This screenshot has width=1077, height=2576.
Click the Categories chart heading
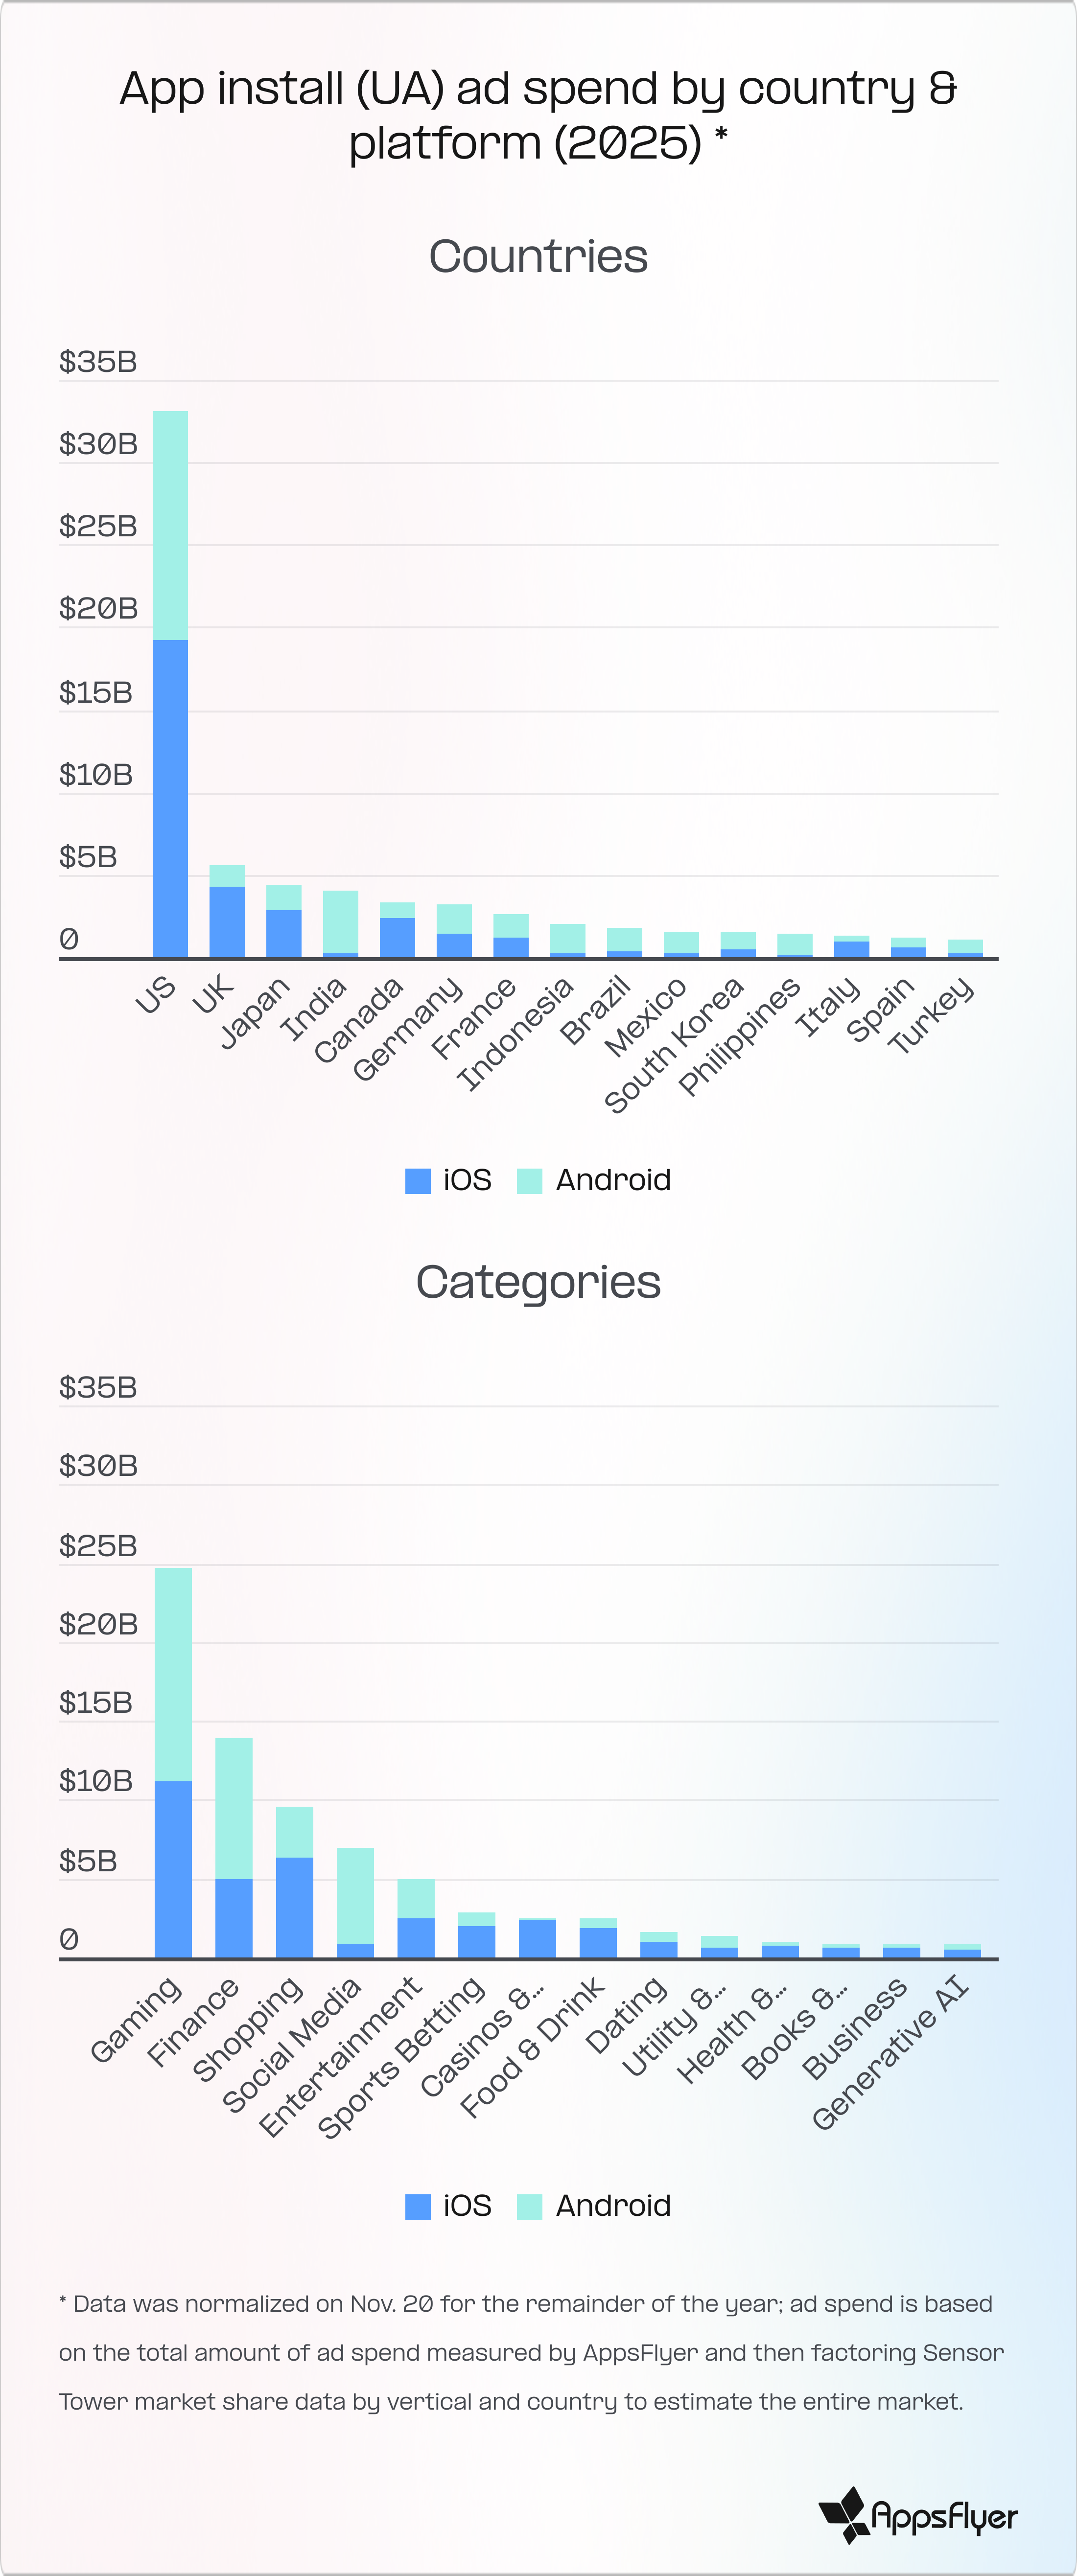(x=538, y=1282)
